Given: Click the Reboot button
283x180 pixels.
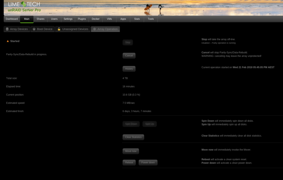Looking at the screenshot, I should (x=129, y=162).
